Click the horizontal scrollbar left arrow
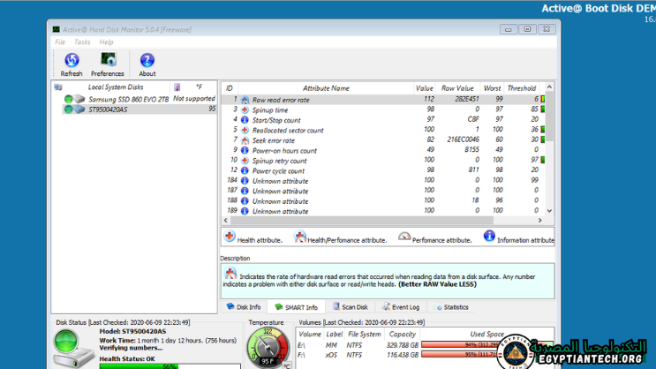The image size is (656, 369). tap(226, 220)
